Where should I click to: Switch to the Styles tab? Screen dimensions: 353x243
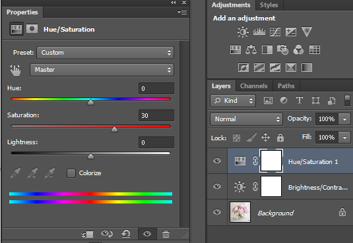coord(269,5)
